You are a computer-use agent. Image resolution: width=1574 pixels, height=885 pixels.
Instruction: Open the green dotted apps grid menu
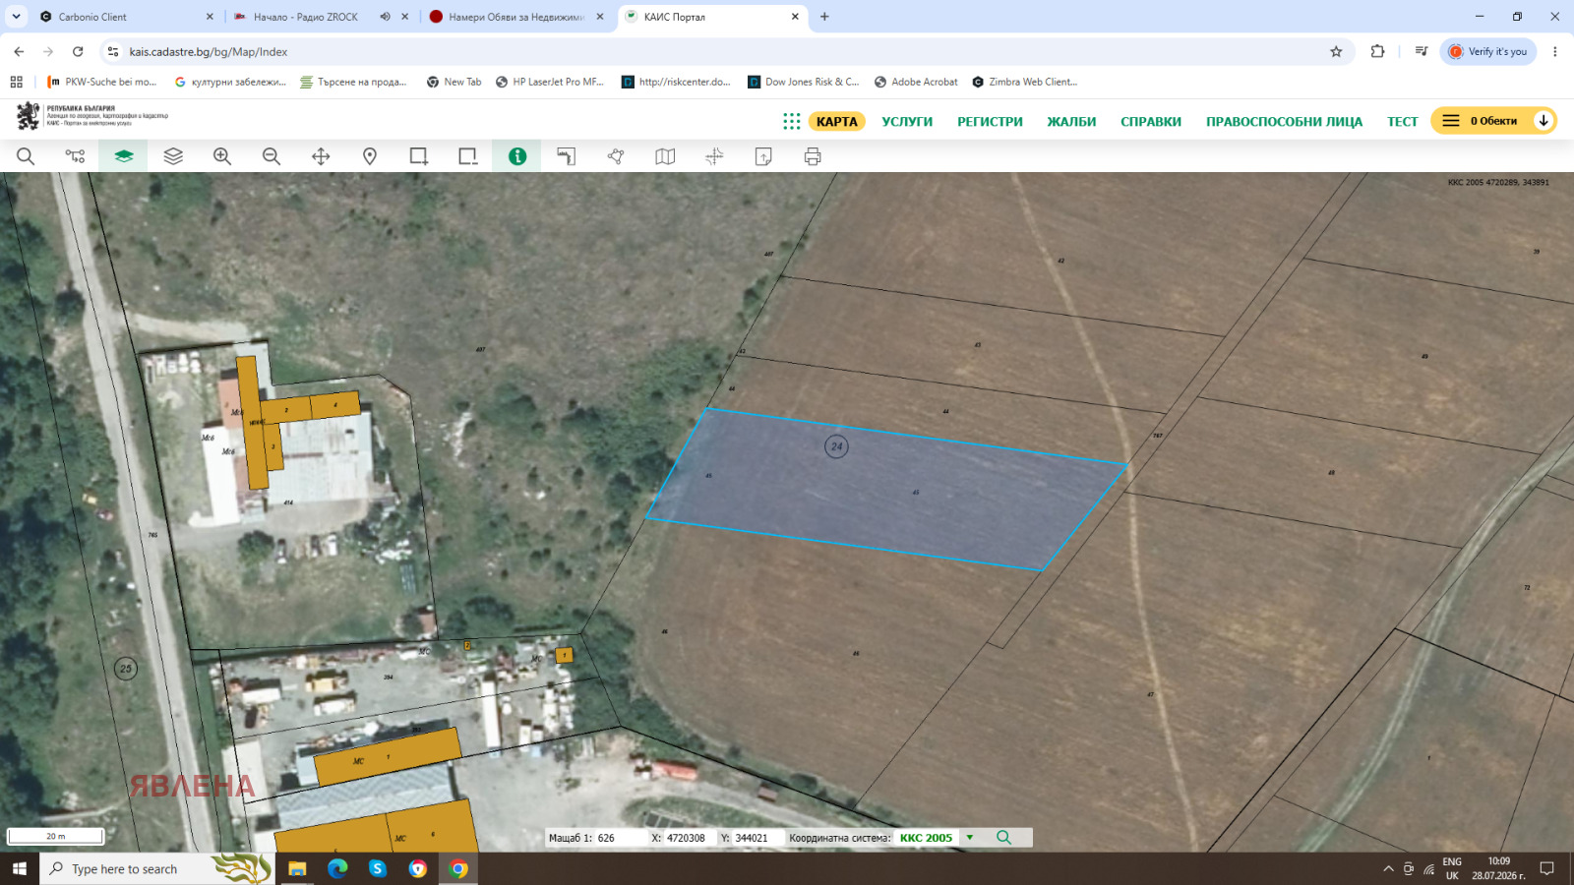coord(792,121)
